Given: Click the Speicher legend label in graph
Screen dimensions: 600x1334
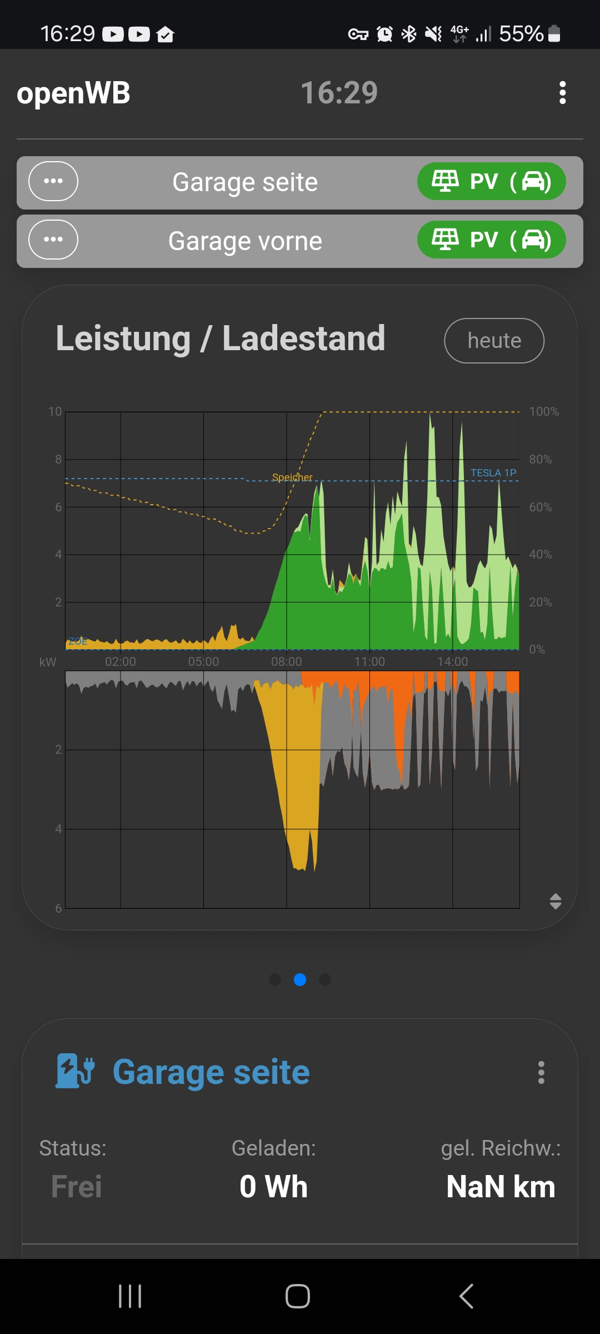Looking at the screenshot, I should pos(292,477).
